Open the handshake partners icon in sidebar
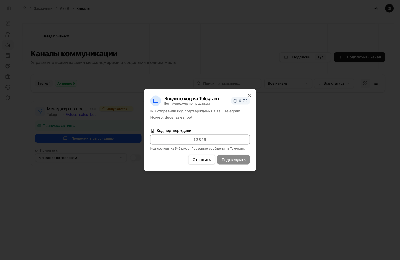400x260 pixels. (x=8, y=66)
